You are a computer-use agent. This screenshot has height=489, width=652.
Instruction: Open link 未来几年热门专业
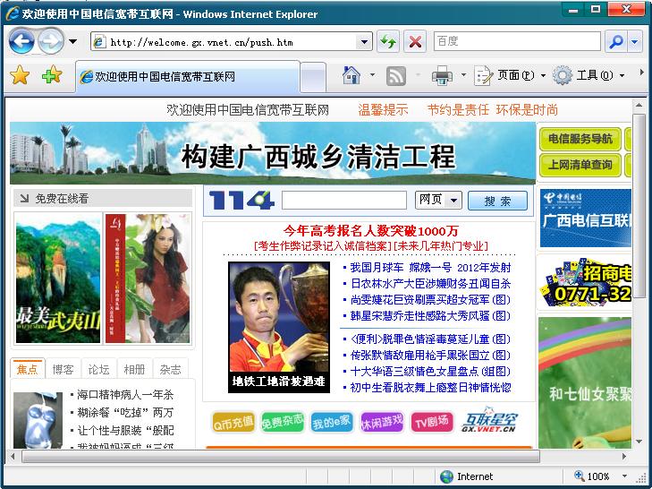click(x=440, y=245)
